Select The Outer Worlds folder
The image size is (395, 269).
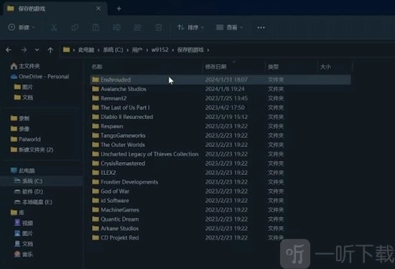[x=118, y=145]
